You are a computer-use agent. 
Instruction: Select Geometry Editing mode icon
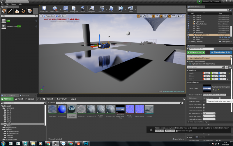tap(30, 11)
